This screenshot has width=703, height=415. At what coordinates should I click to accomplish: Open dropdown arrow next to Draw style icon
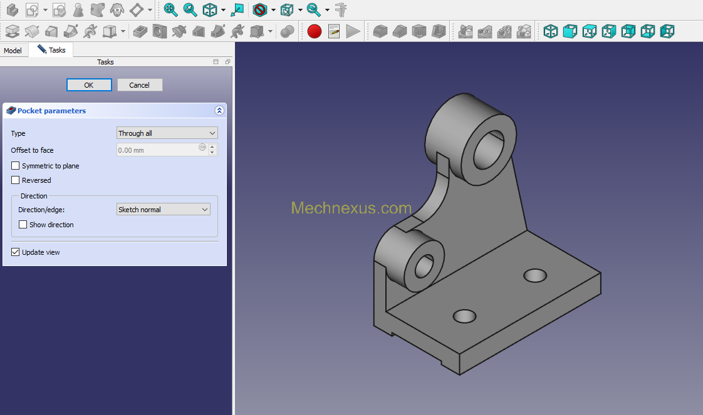[x=223, y=10]
